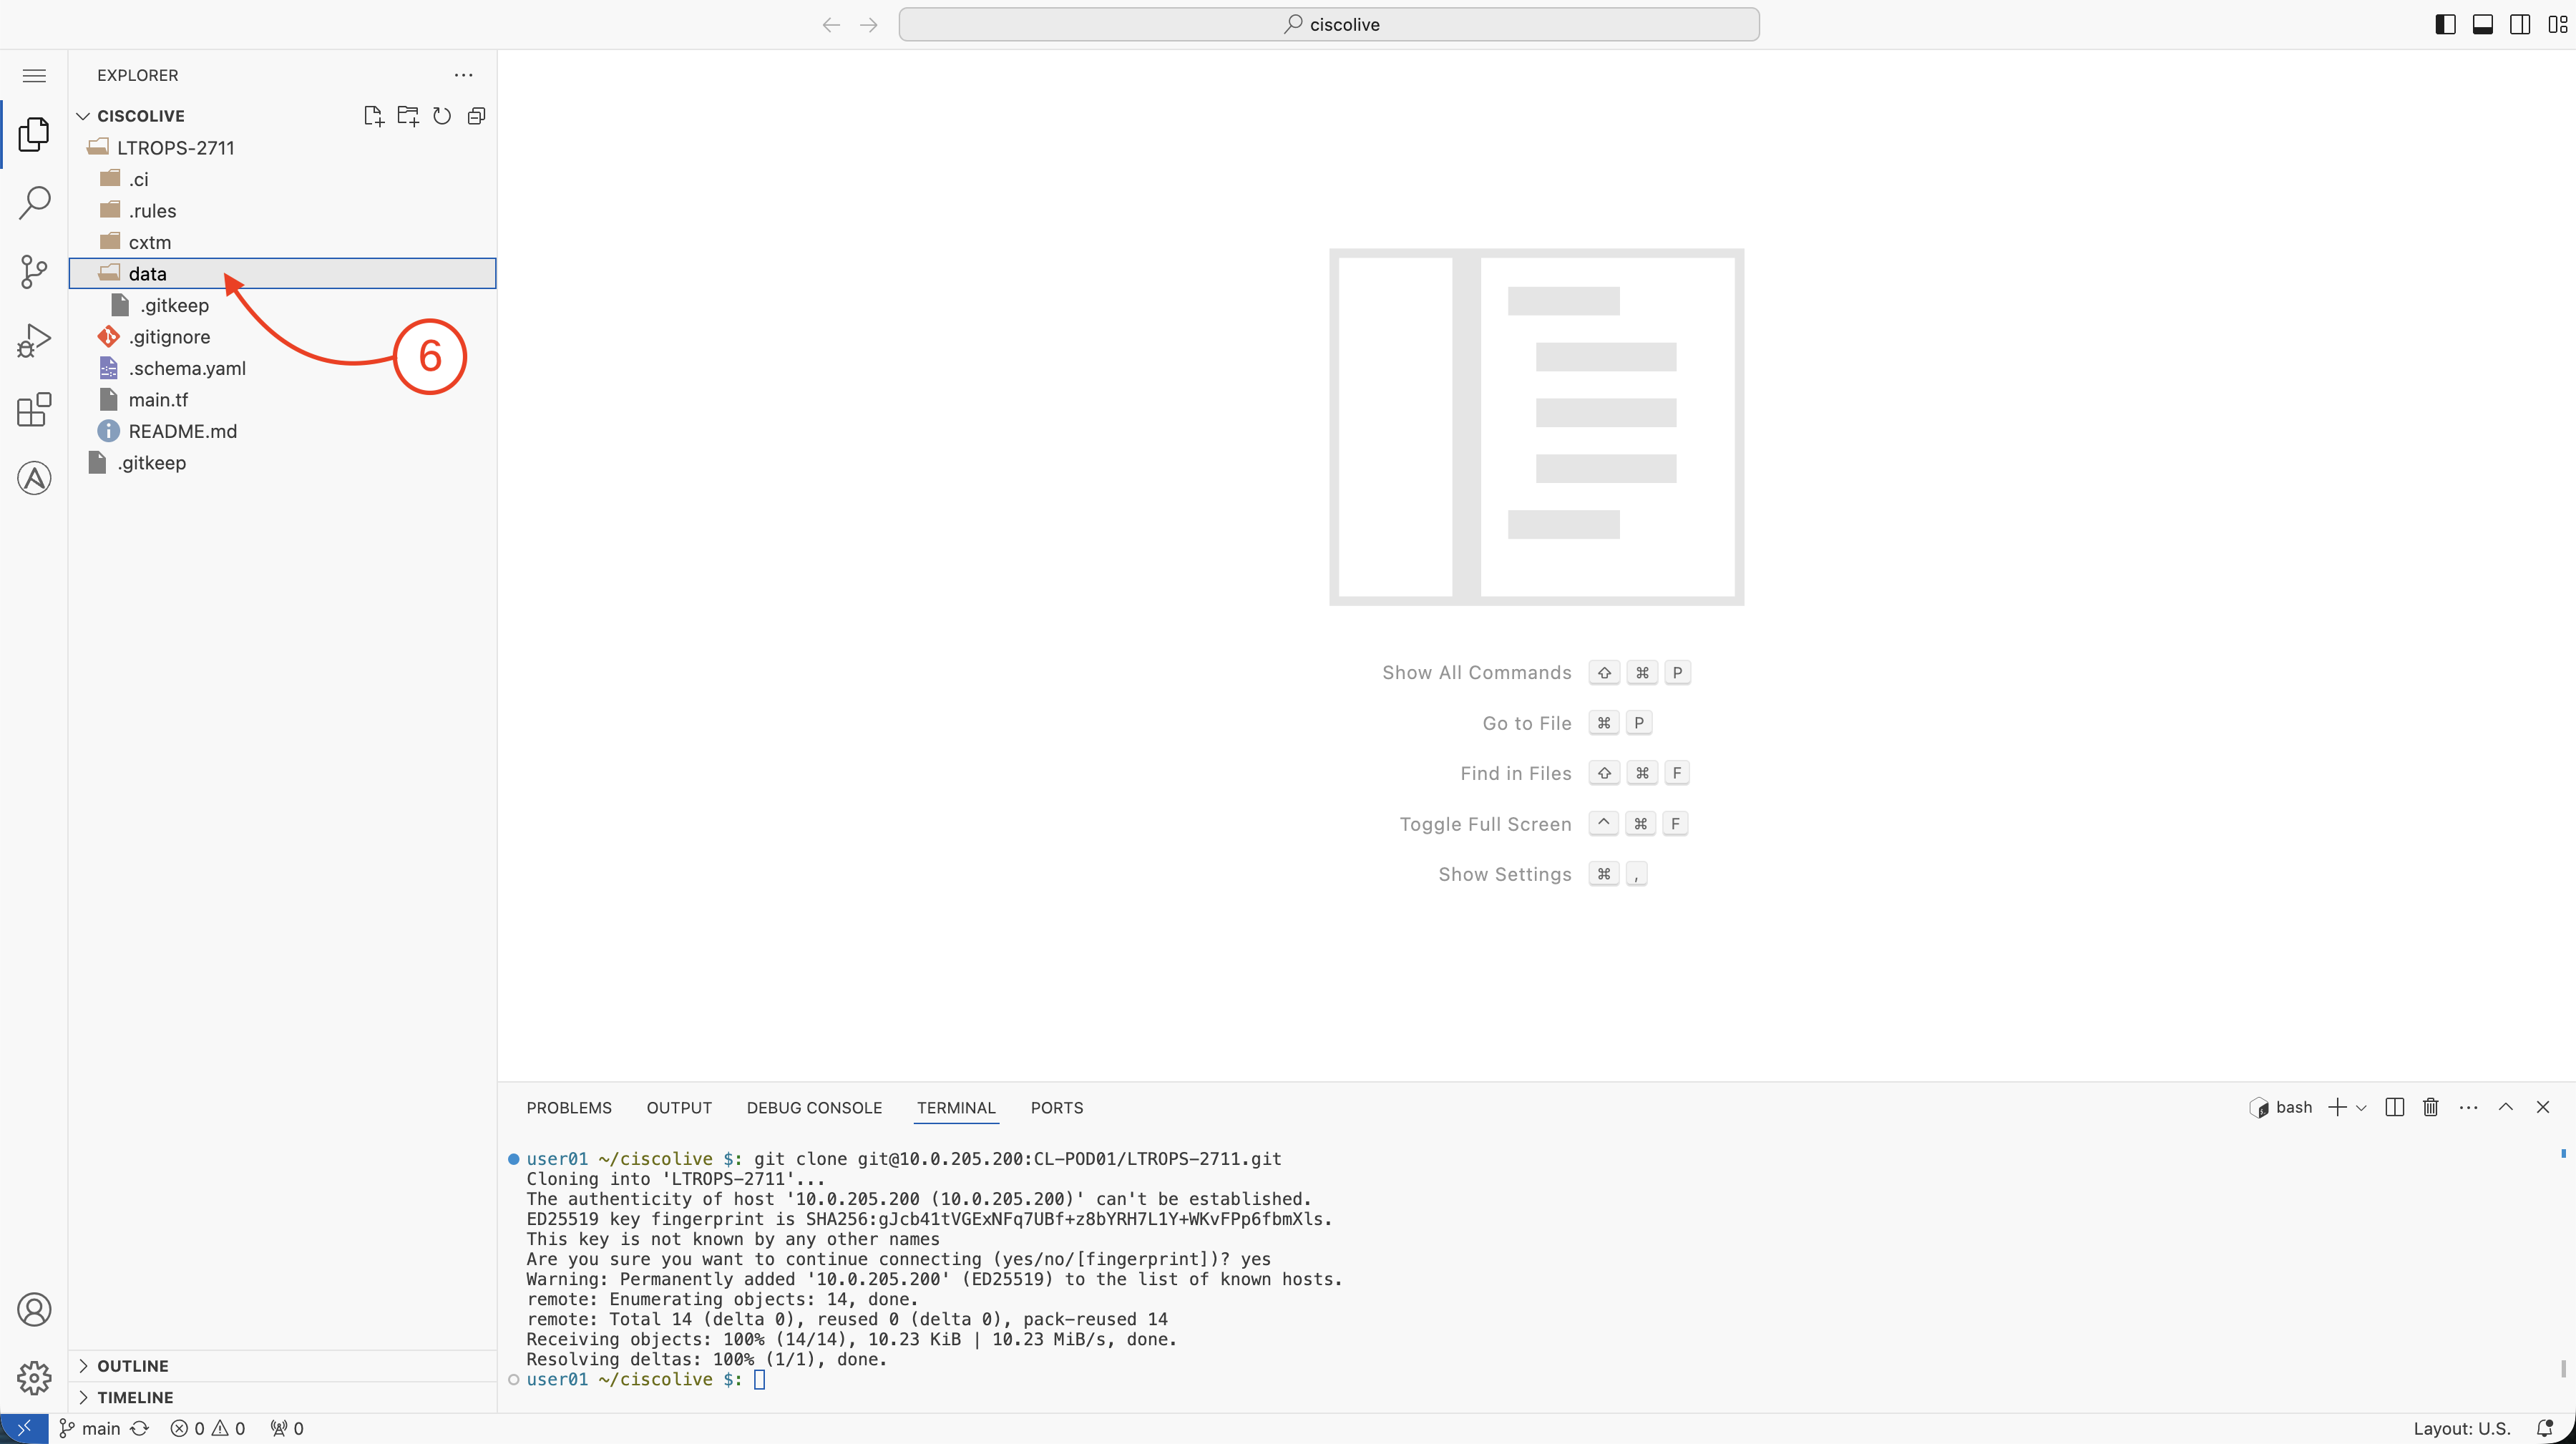The height and width of the screenshot is (1444, 2576).
Task: Expand the OUTLINE section
Action: [132, 1365]
